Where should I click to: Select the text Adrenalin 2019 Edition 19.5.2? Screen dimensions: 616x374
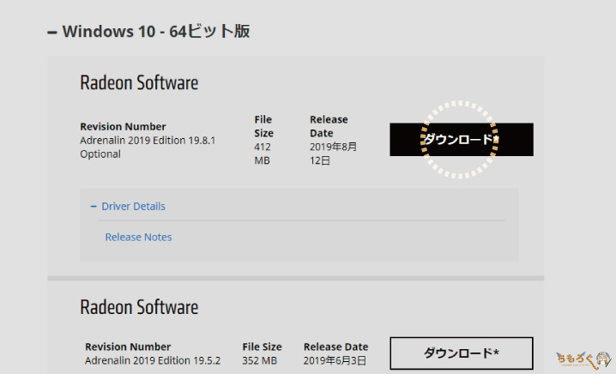153,360
